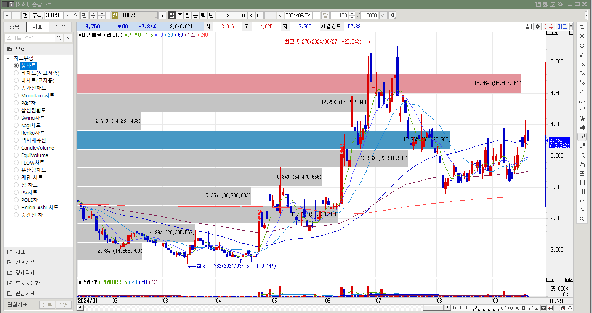Select 바차트(시고저종) radio option
This screenshot has height=313, width=592.
pyautogui.click(x=16, y=73)
